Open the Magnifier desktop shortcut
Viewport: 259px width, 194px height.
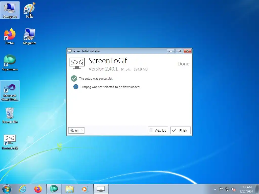pos(29,36)
